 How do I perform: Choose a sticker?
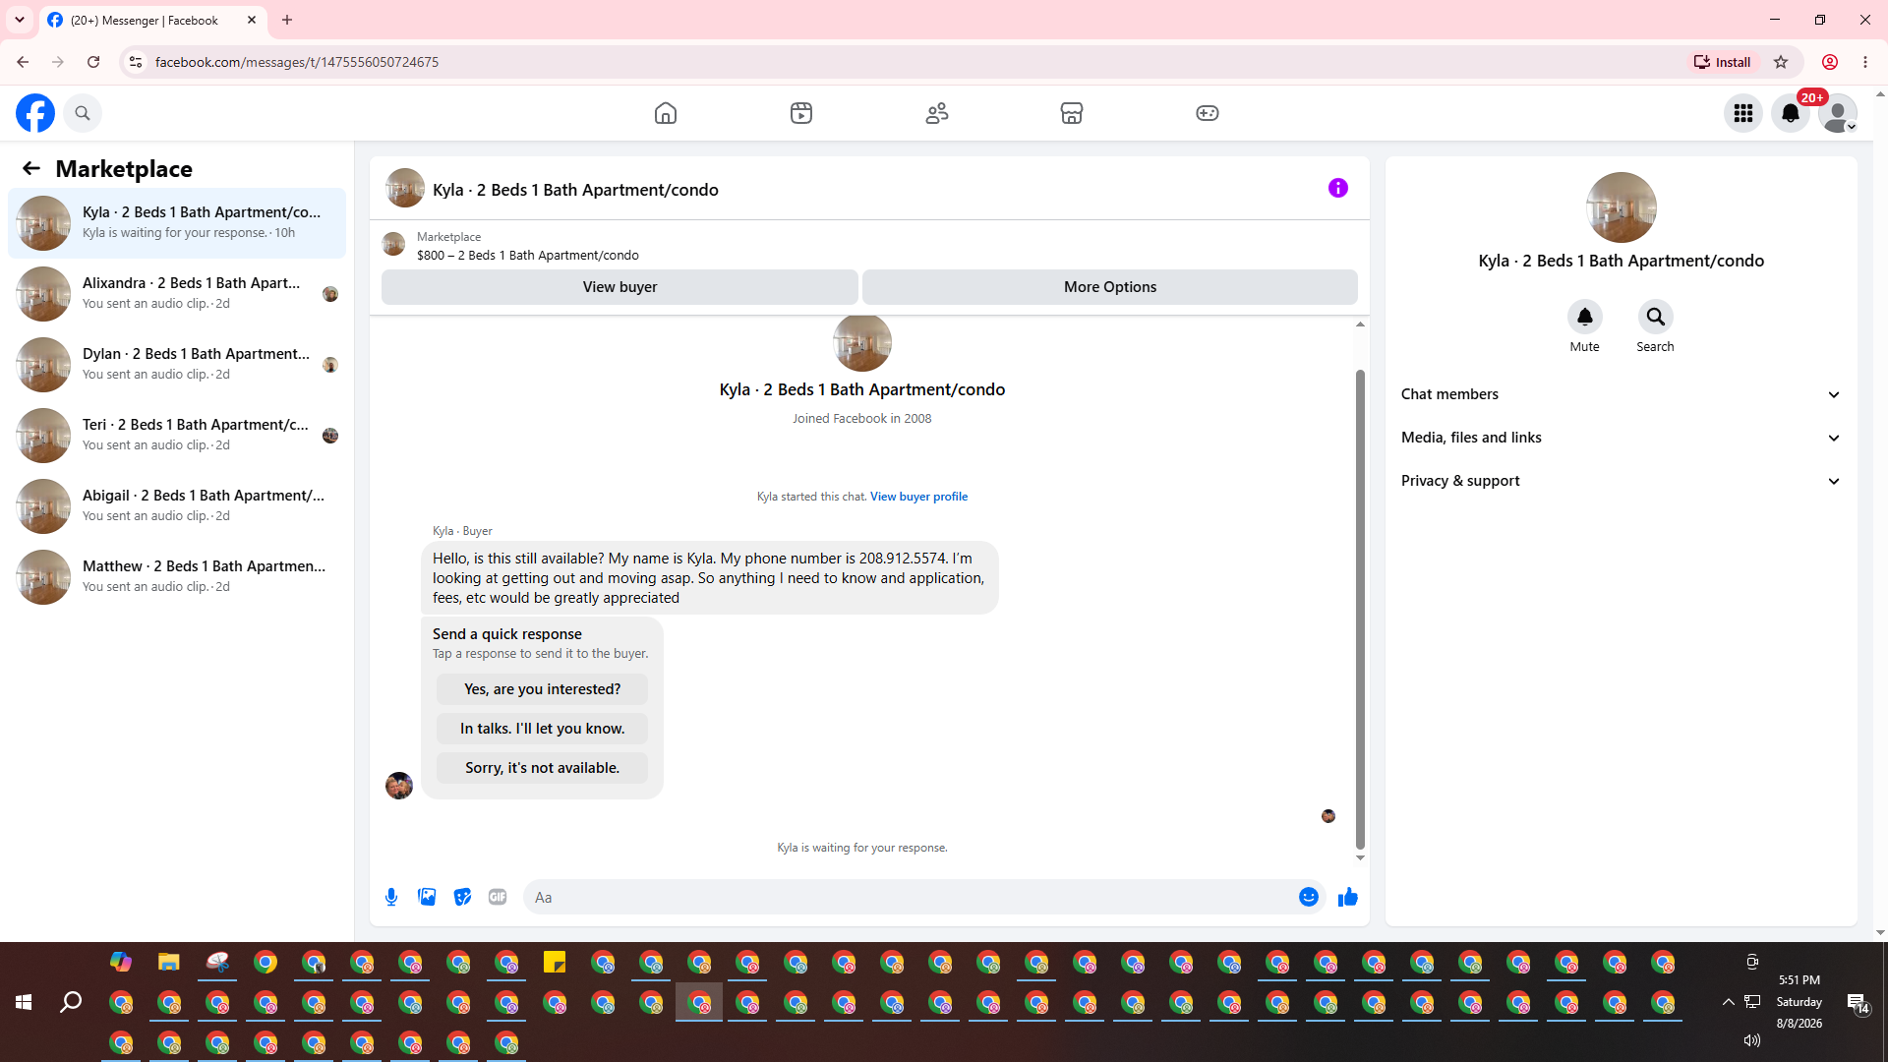tap(462, 897)
